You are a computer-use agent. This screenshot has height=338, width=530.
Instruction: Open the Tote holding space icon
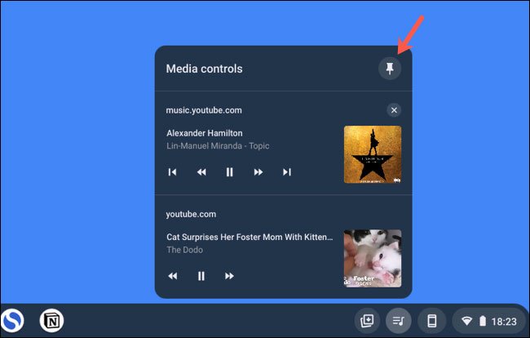point(367,320)
